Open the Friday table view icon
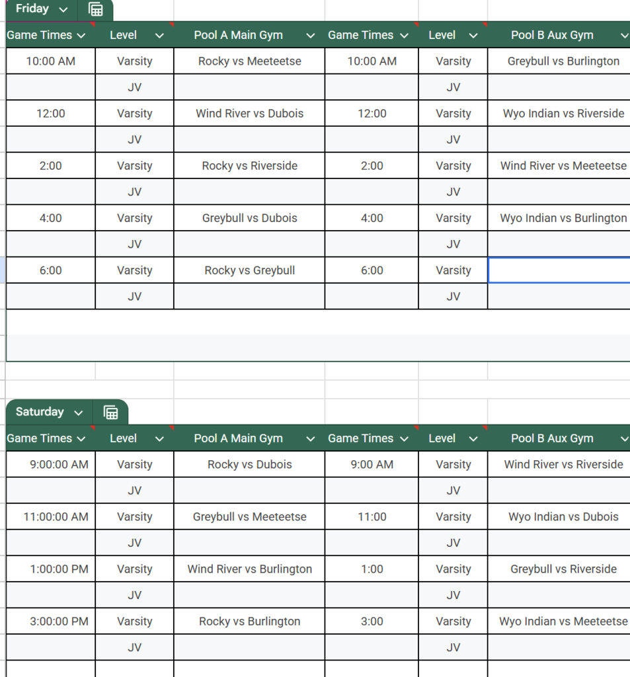 pyautogui.click(x=95, y=9)
